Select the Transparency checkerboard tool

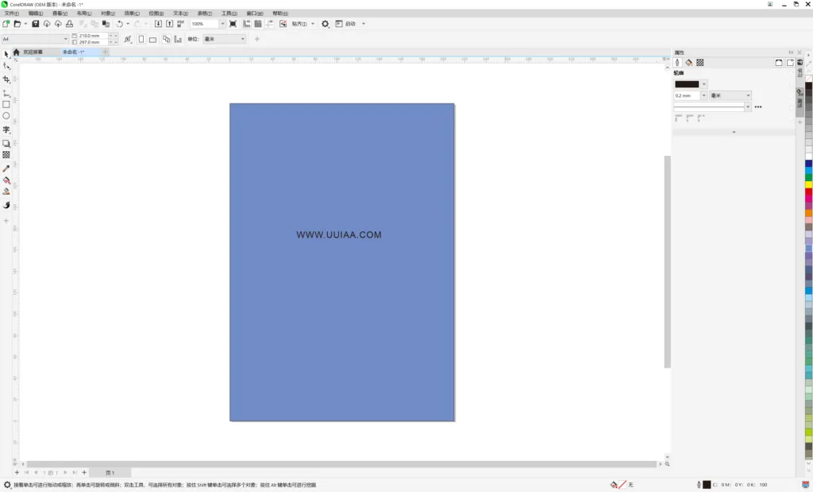point(6,155)
